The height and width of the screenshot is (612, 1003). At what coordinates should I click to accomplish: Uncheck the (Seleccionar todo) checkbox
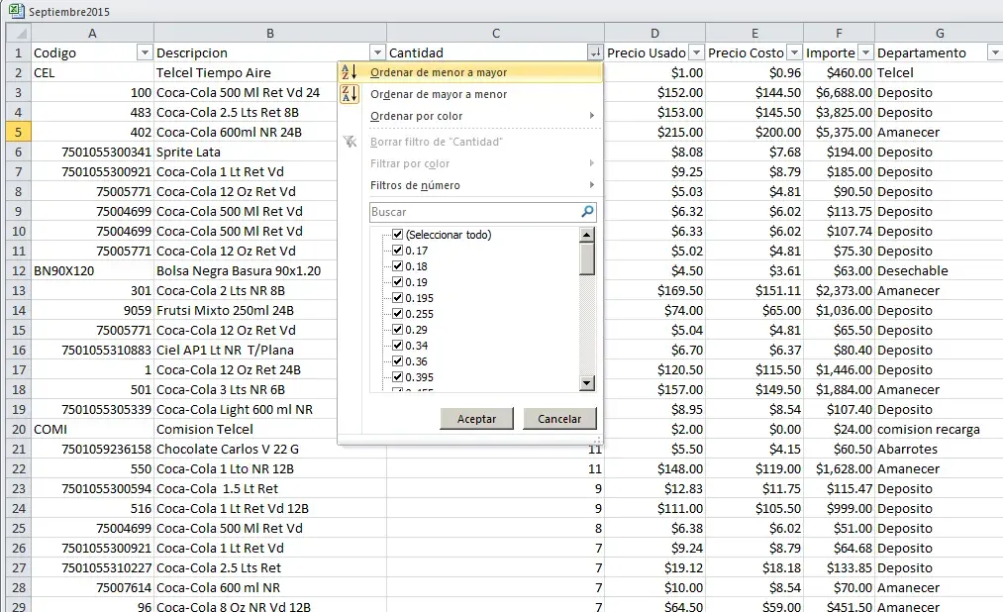[397, 235]
